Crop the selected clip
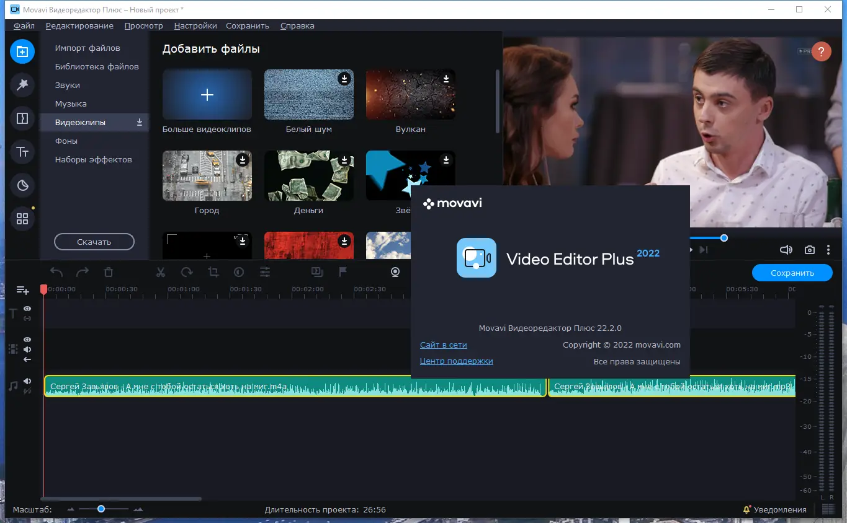Image resolution: width=847 pixels, height=523 pixels. click(212, 271)
